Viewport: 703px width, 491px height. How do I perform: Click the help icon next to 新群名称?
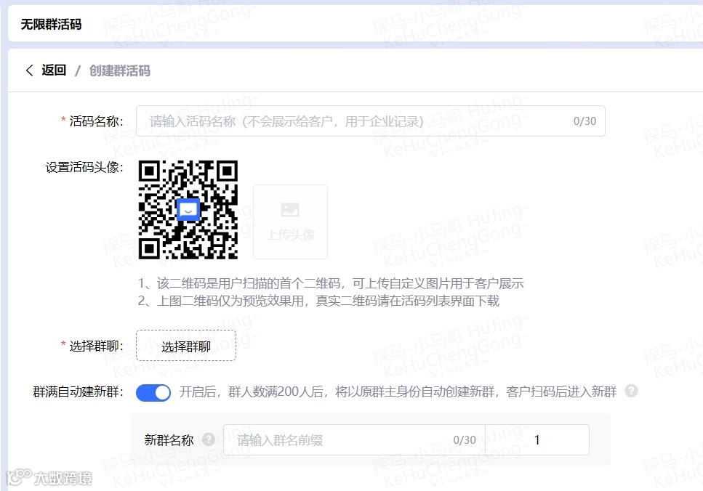[x=209, y=439]
